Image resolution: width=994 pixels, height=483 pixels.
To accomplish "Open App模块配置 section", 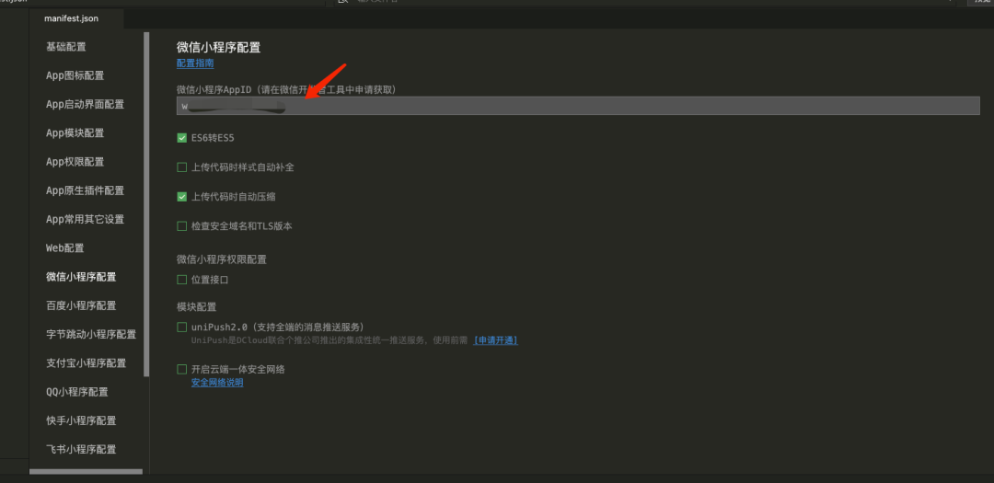I will click(x=75, y=133).
